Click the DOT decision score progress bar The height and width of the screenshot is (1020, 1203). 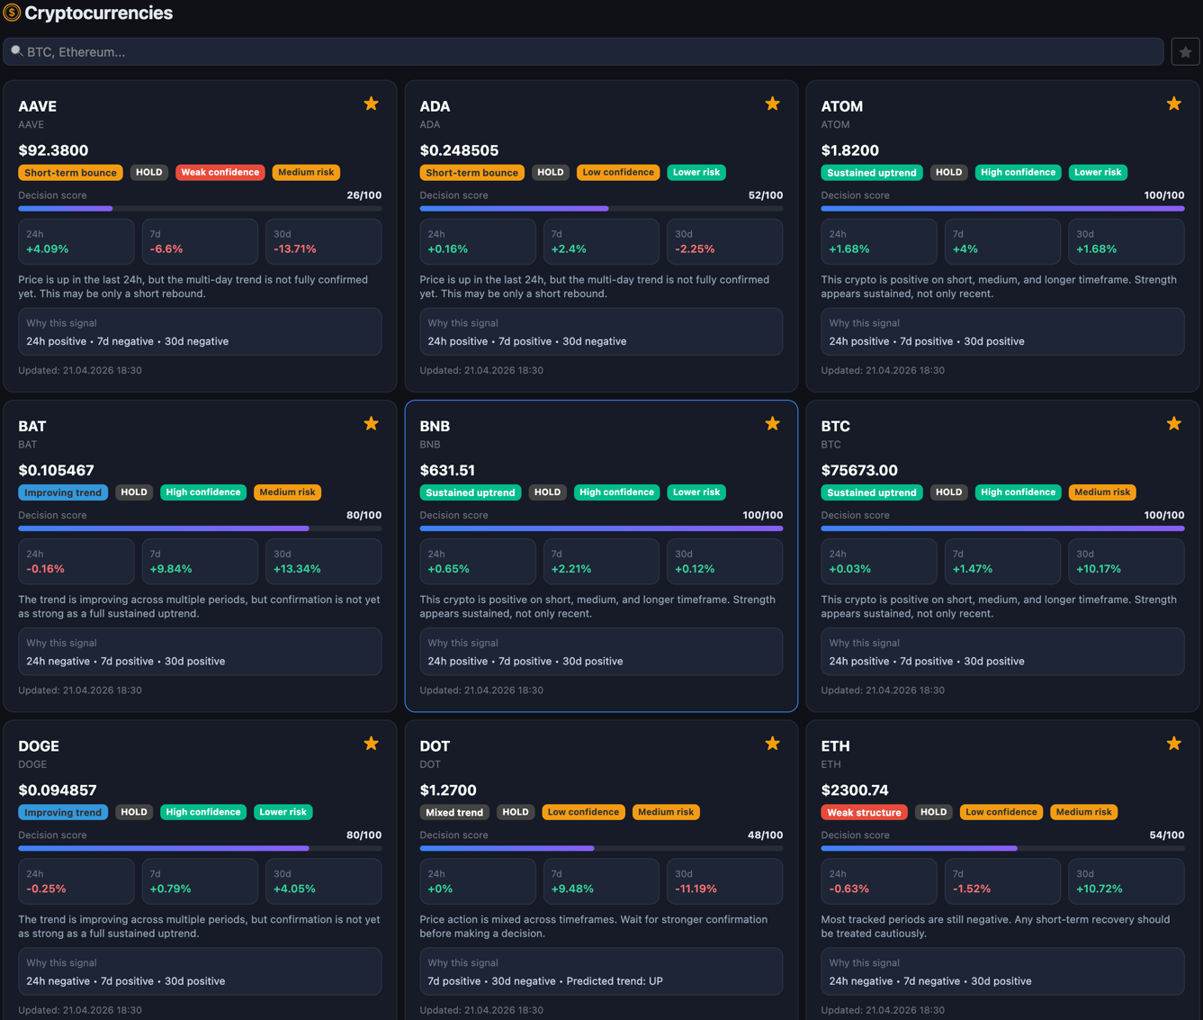pos(601,848)
